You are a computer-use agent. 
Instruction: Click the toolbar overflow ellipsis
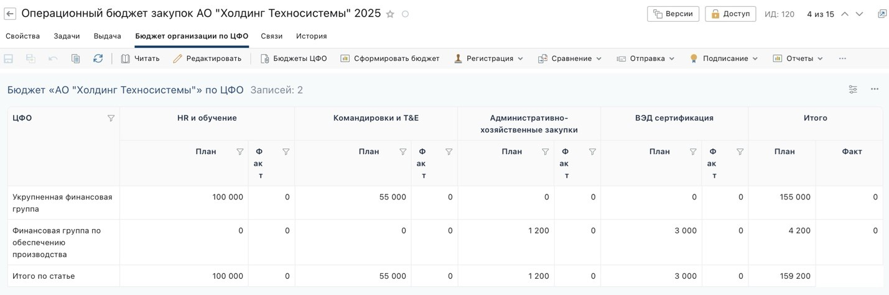[x=842, y=58]
